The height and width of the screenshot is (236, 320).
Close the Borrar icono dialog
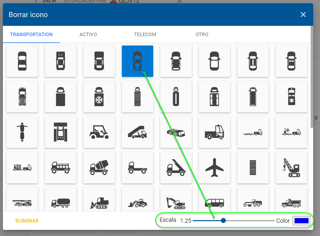coord(303,15)
